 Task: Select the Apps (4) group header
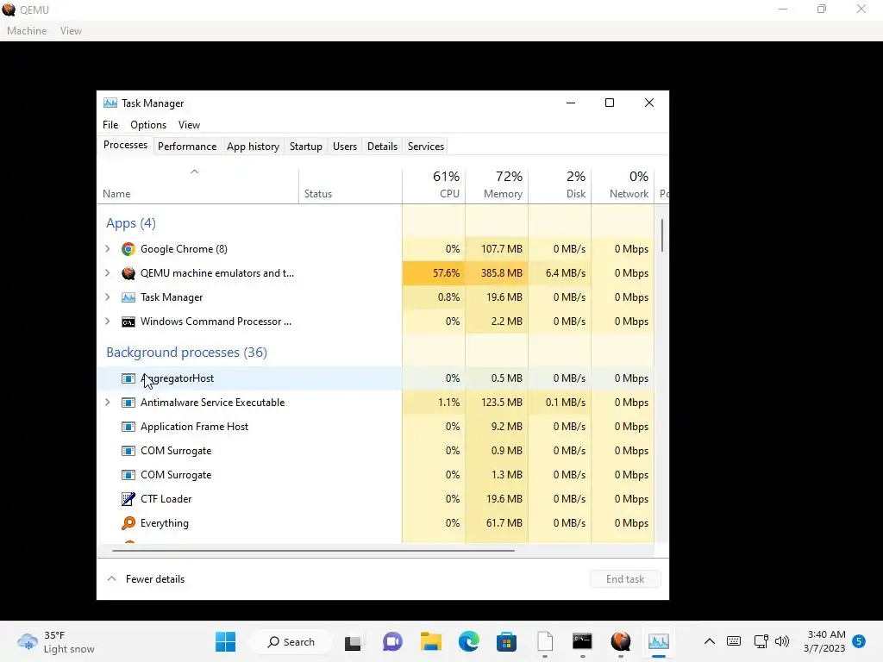tap(131, 223)
